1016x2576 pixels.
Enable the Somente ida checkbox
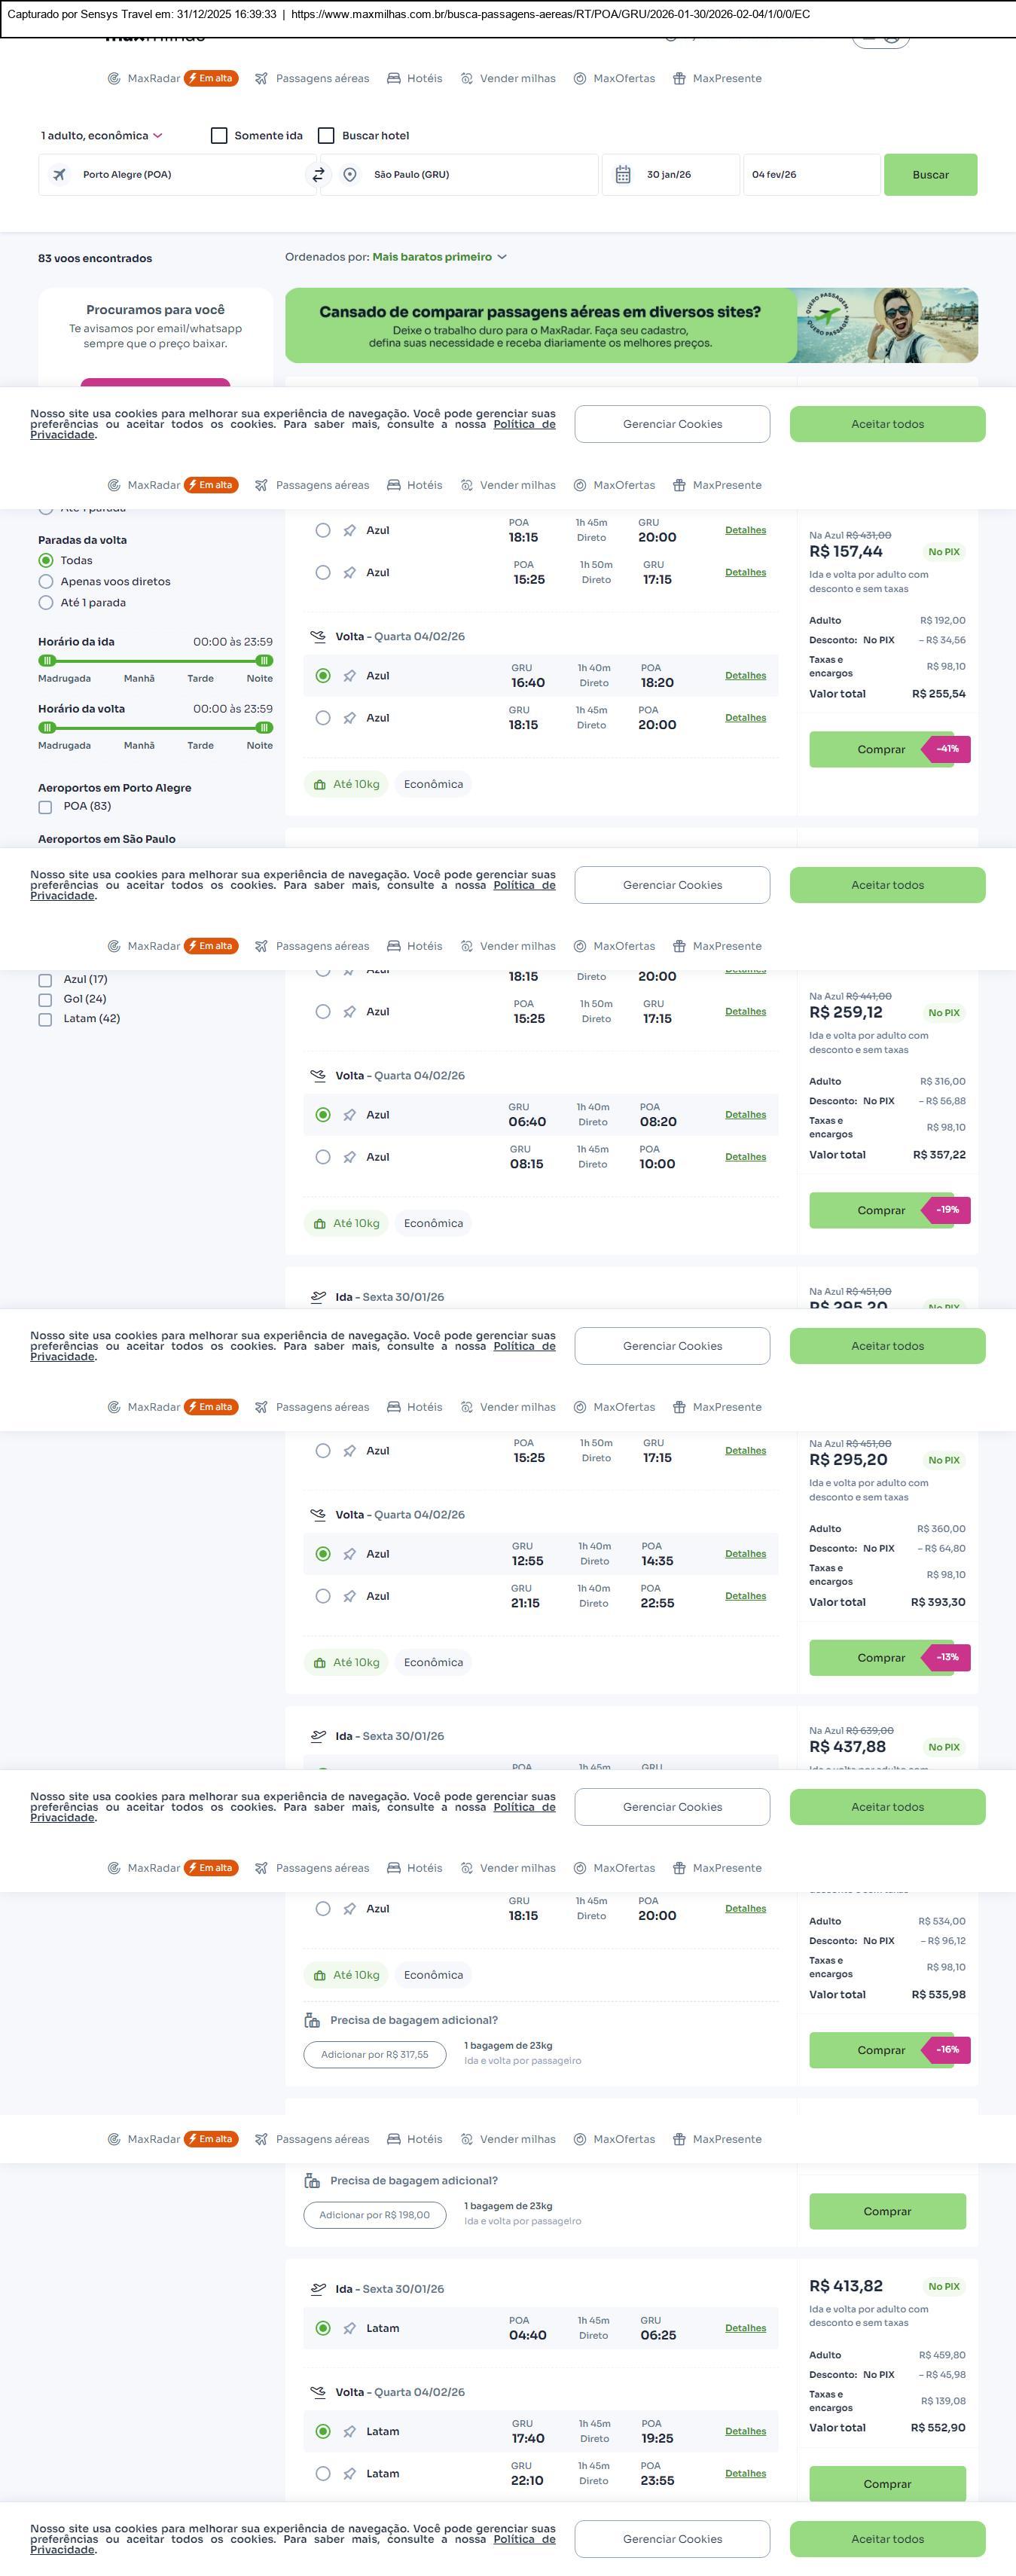point(219,136)
